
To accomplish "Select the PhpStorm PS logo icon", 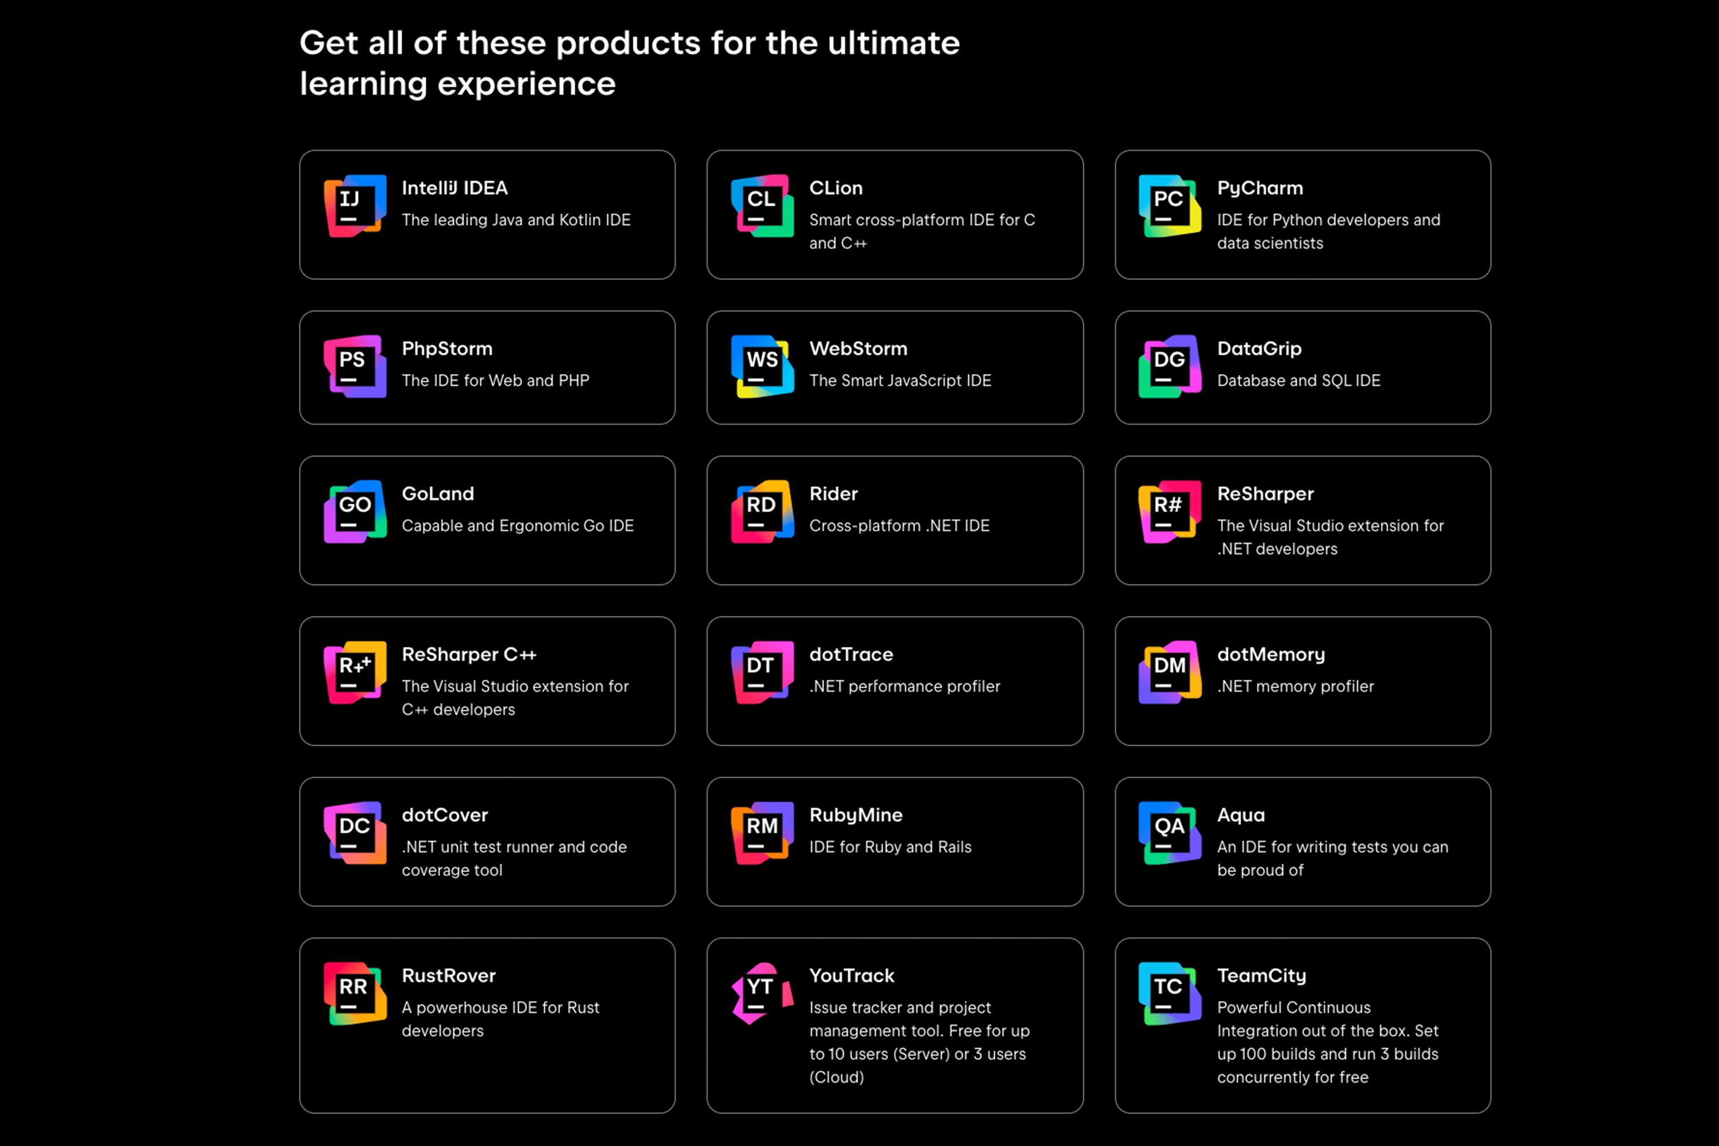I will [355, 367].
